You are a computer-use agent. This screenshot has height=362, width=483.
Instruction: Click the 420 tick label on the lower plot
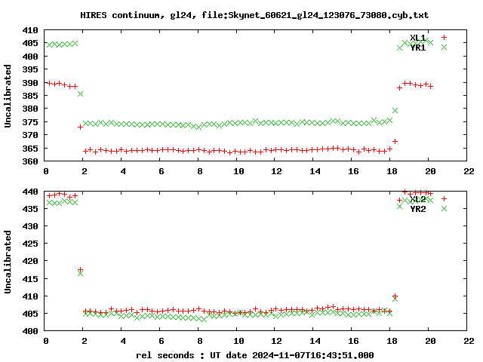click(30, 261)
